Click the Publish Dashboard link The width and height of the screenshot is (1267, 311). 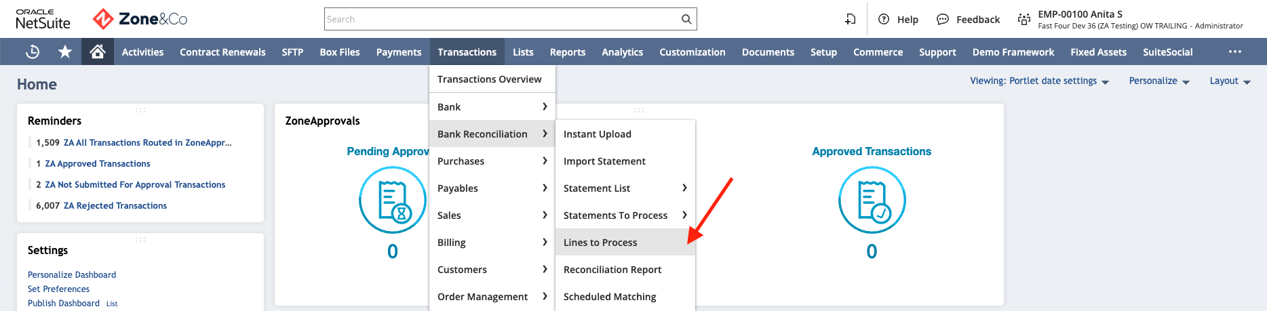[64, 304]
